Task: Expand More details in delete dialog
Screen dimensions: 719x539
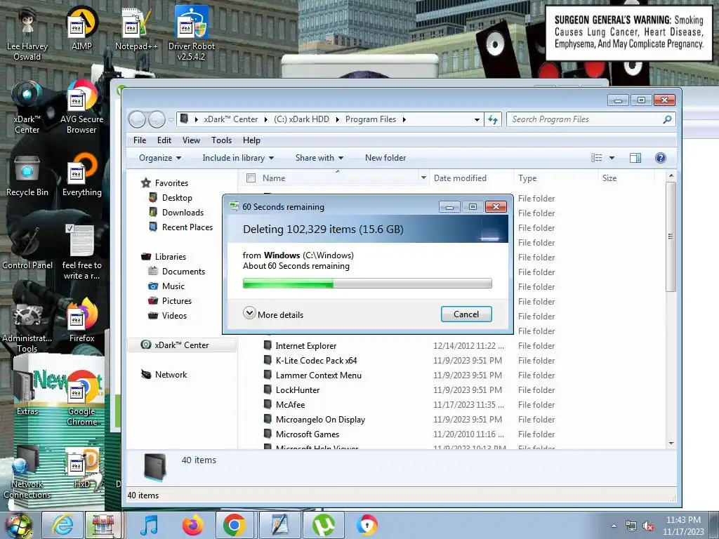Action: pyautogui.click(x=273, y=314)
